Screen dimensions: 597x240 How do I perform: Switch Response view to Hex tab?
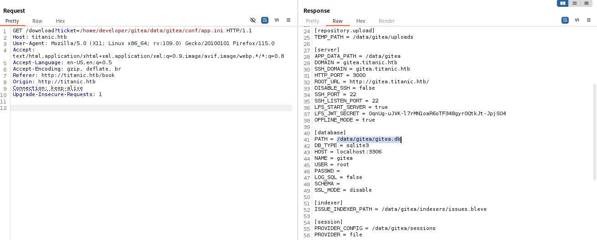click(x=361, y=21)
